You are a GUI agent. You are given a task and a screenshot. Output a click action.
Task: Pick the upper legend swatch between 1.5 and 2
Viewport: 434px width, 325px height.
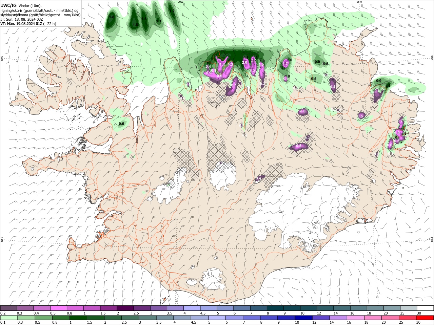pyautogui.click(x=108, y=308)
